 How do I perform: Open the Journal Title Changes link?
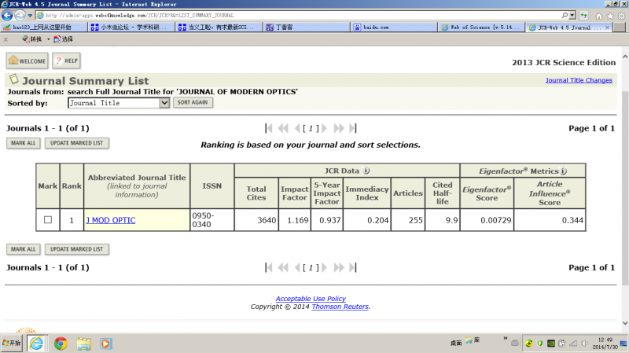click(x=579, y=80)
